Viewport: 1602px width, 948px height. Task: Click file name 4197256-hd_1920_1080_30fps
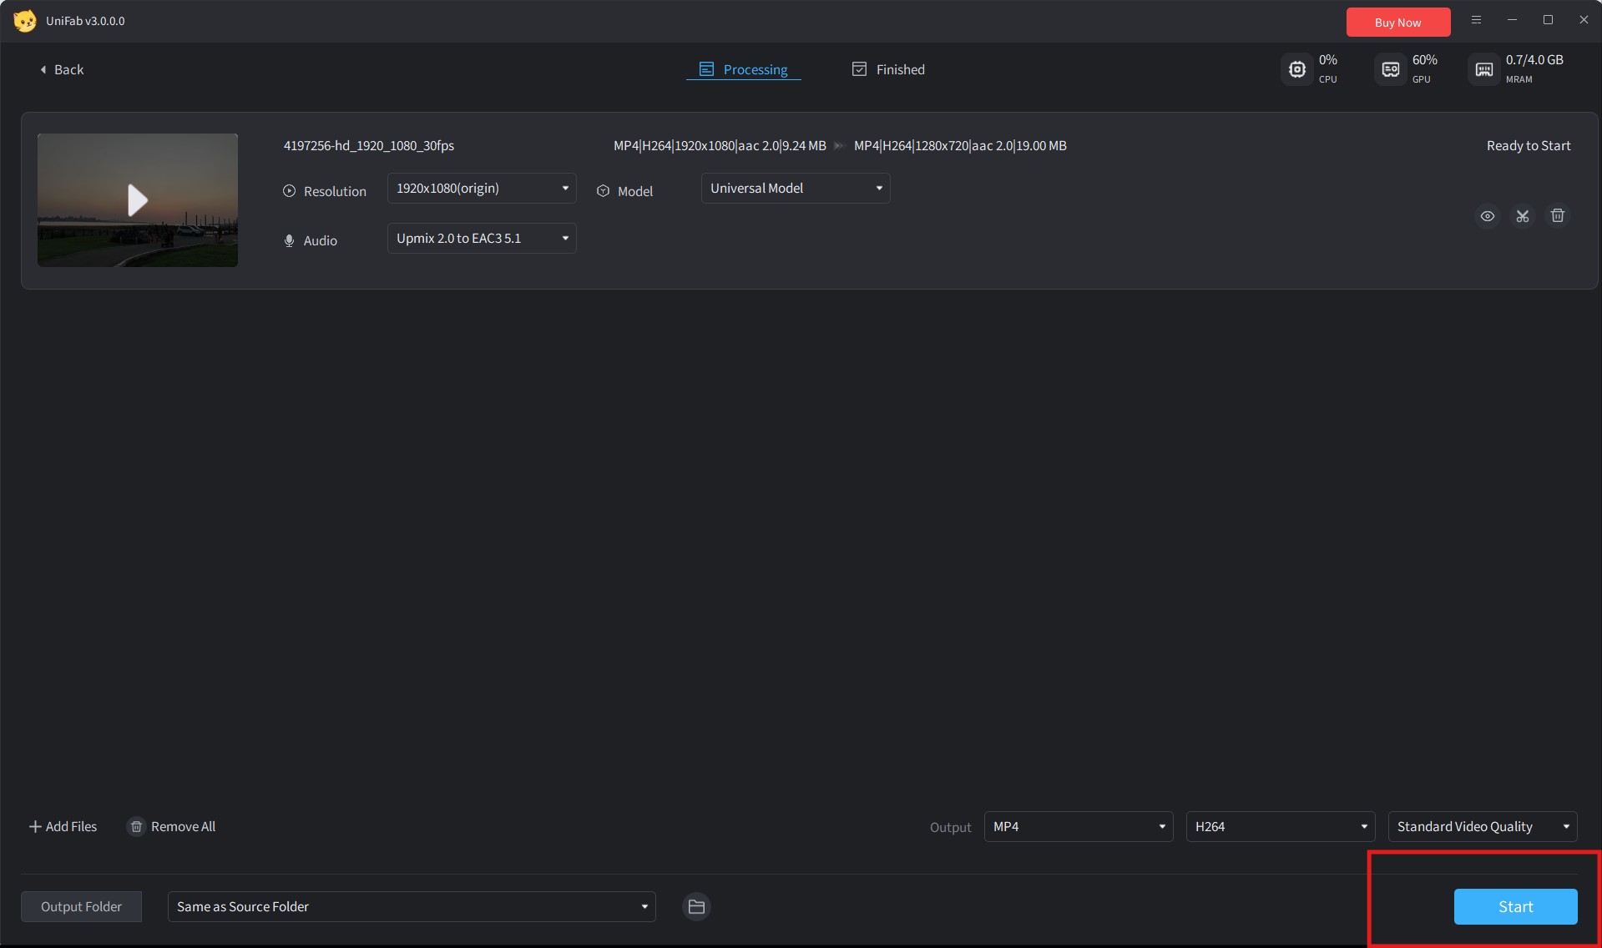point(369,146)
